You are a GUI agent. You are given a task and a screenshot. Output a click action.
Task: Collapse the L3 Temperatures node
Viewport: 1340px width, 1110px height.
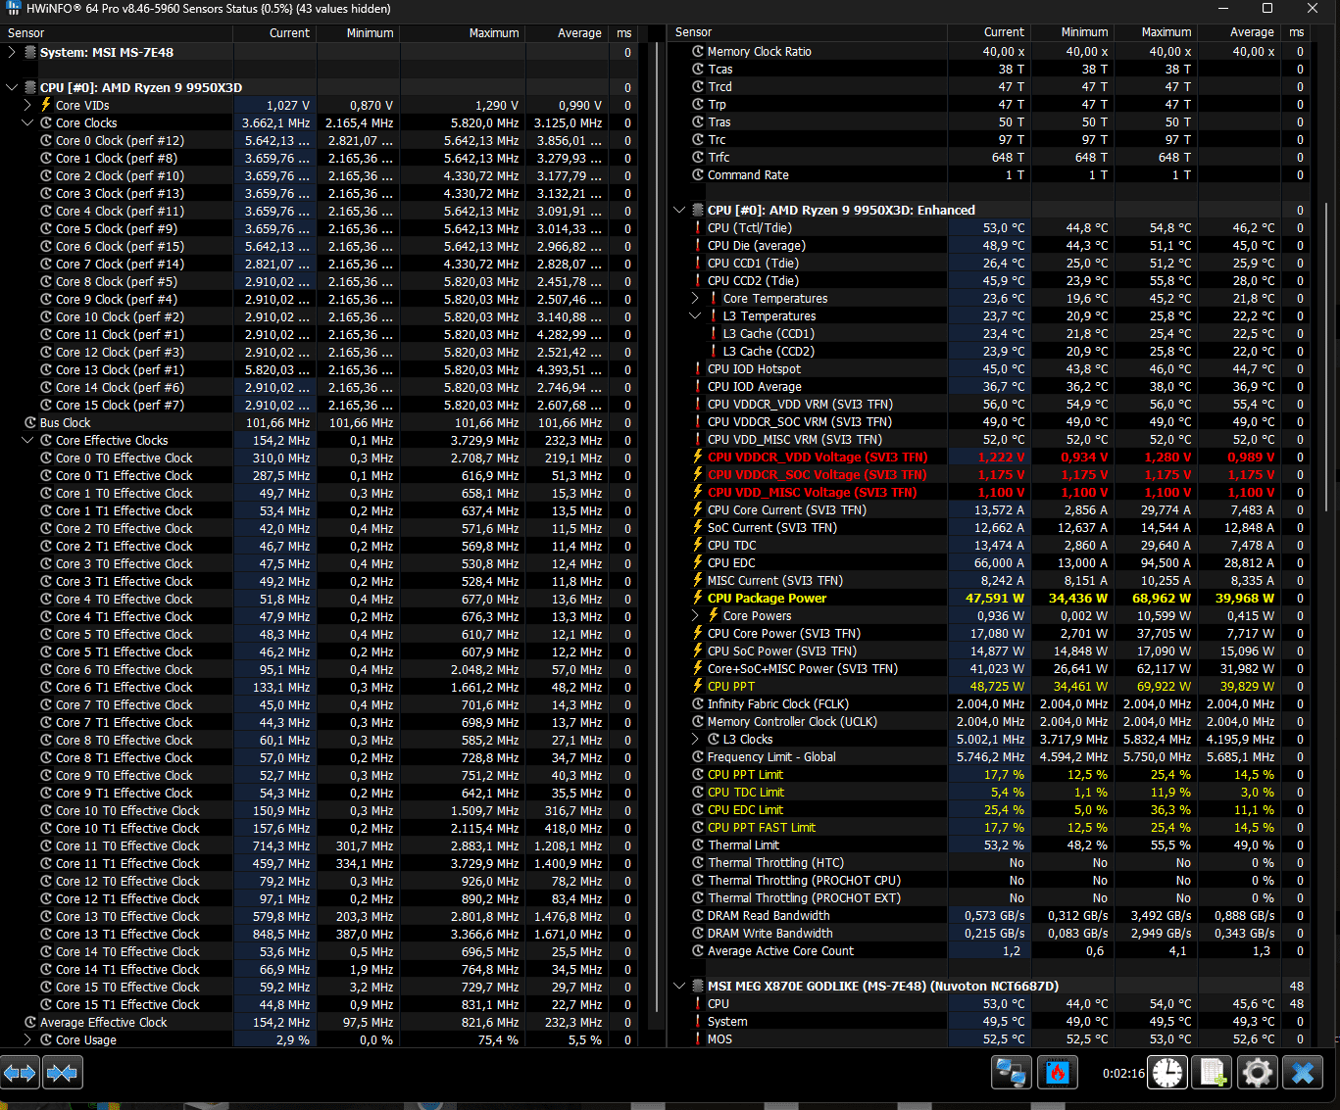(695, 315)
